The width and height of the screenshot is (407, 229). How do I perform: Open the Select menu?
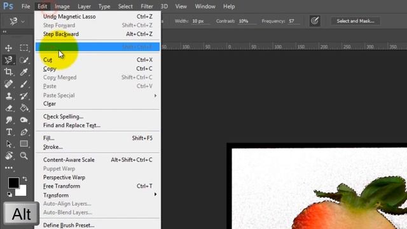[125, 6]
